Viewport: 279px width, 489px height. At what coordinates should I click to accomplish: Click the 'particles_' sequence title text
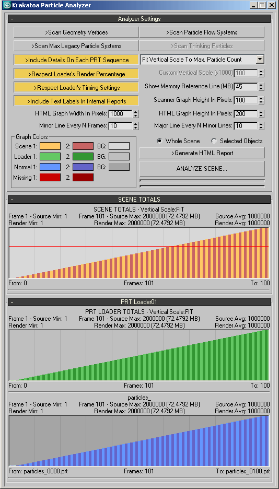[139, 397]
